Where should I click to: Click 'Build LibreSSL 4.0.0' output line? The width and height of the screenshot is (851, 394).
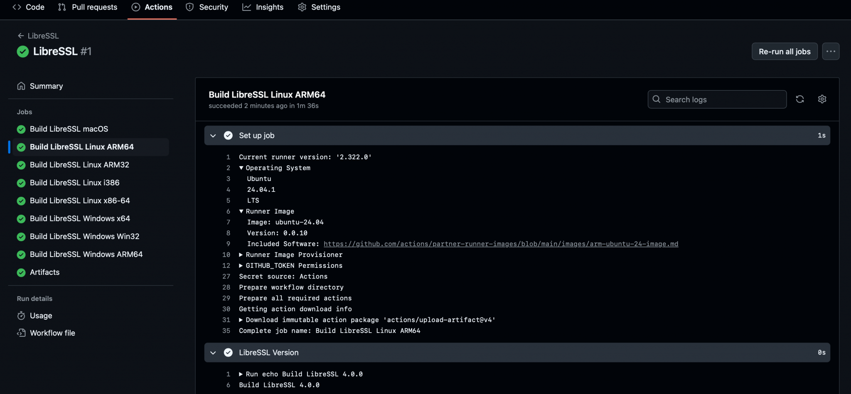(x=279, y=385)
